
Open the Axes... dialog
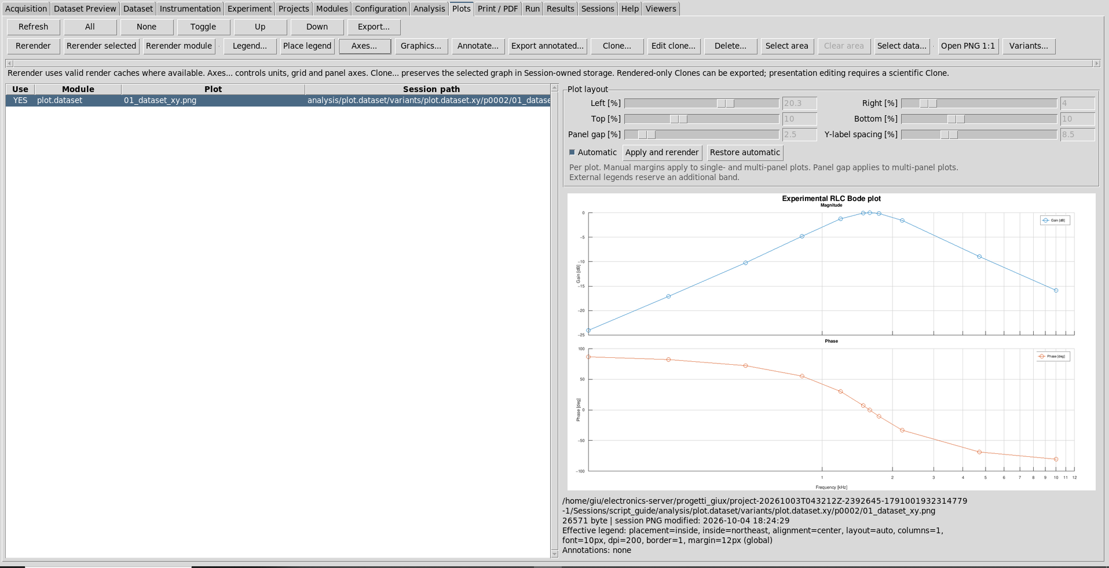pos(364,46)
